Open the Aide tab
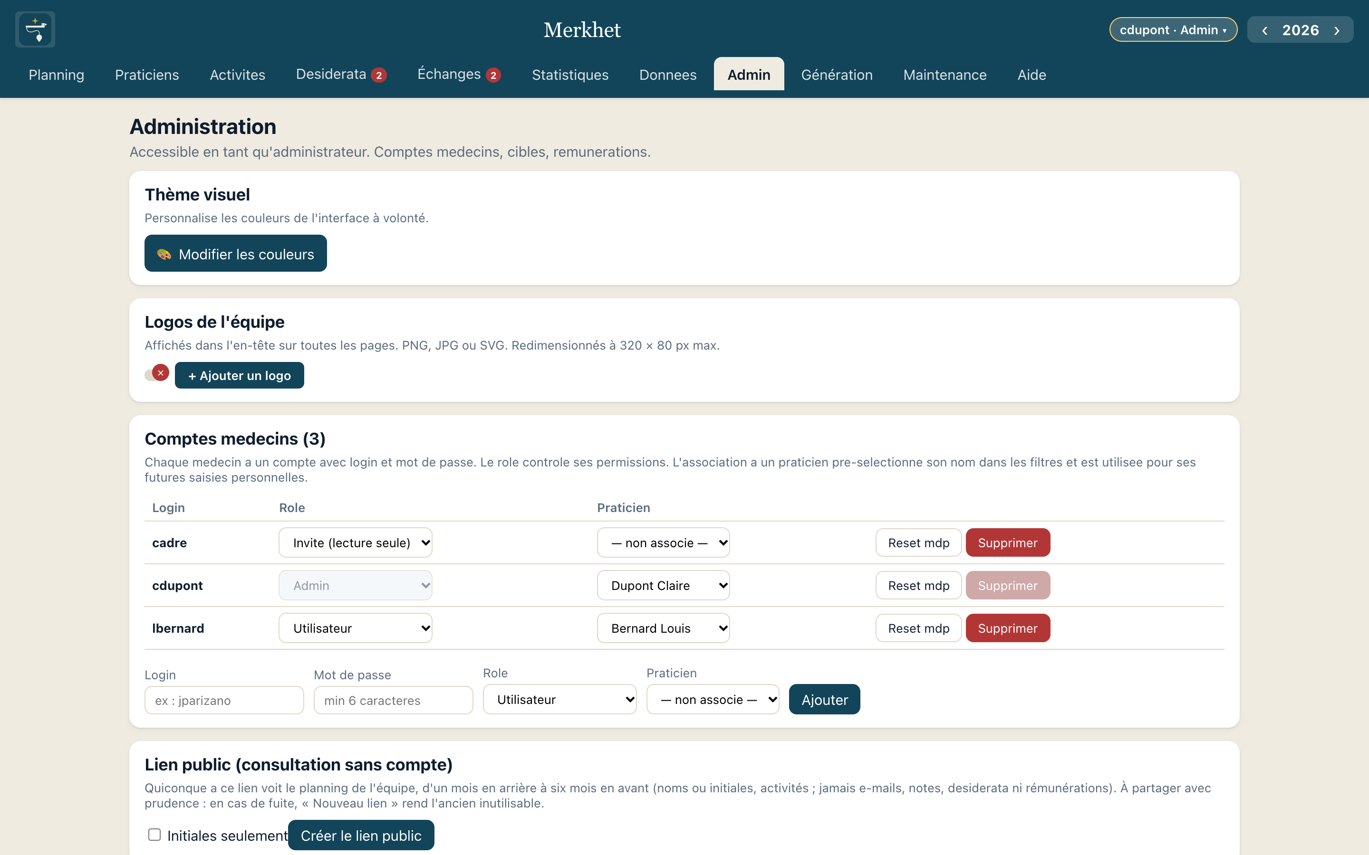The image size is (1369, 855). pos(1032,75)
